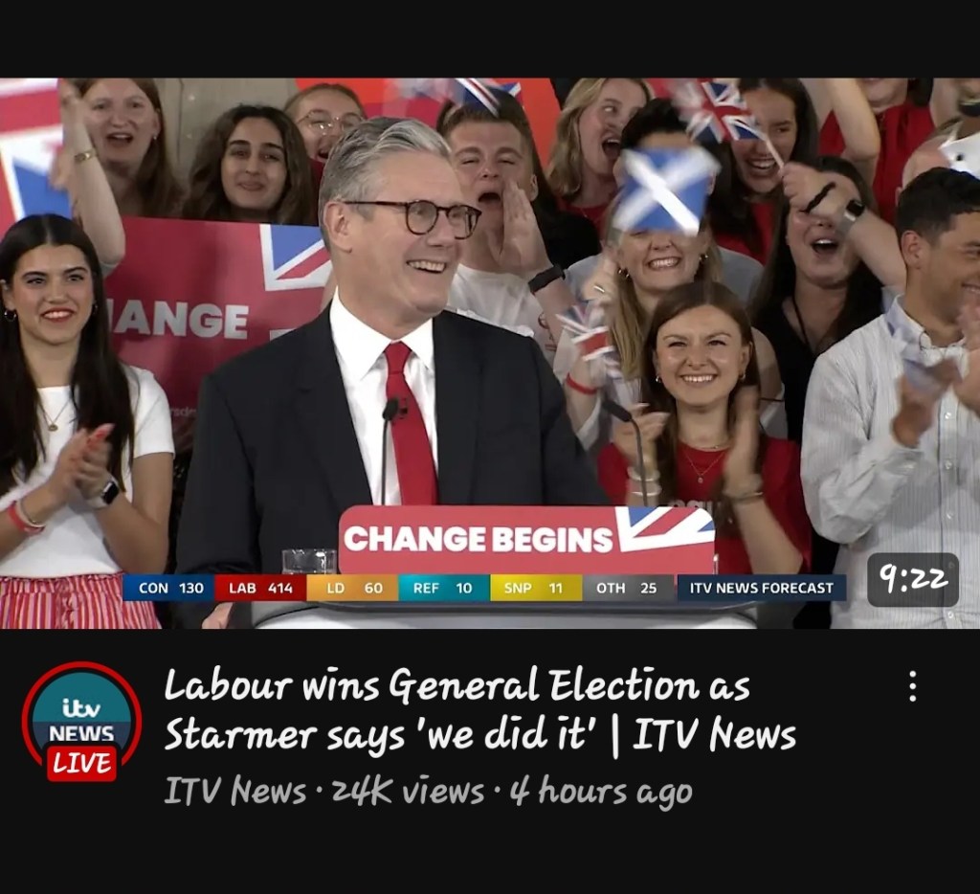Click the 'ITV News · 24K views' metadata line
The height and width of the screenshot is (894, 980).
323,792
